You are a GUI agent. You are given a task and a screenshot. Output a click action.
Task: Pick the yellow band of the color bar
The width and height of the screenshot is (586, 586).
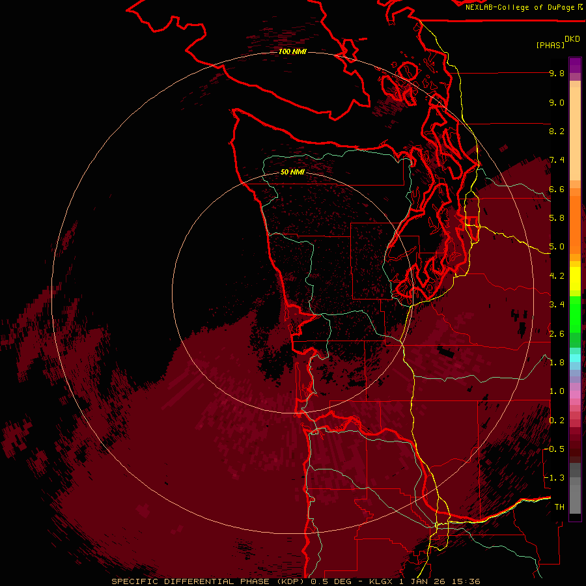click(575, 279)
